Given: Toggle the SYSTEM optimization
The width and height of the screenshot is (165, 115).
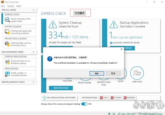Looking at the screenshot, I should tap(116, 98).
